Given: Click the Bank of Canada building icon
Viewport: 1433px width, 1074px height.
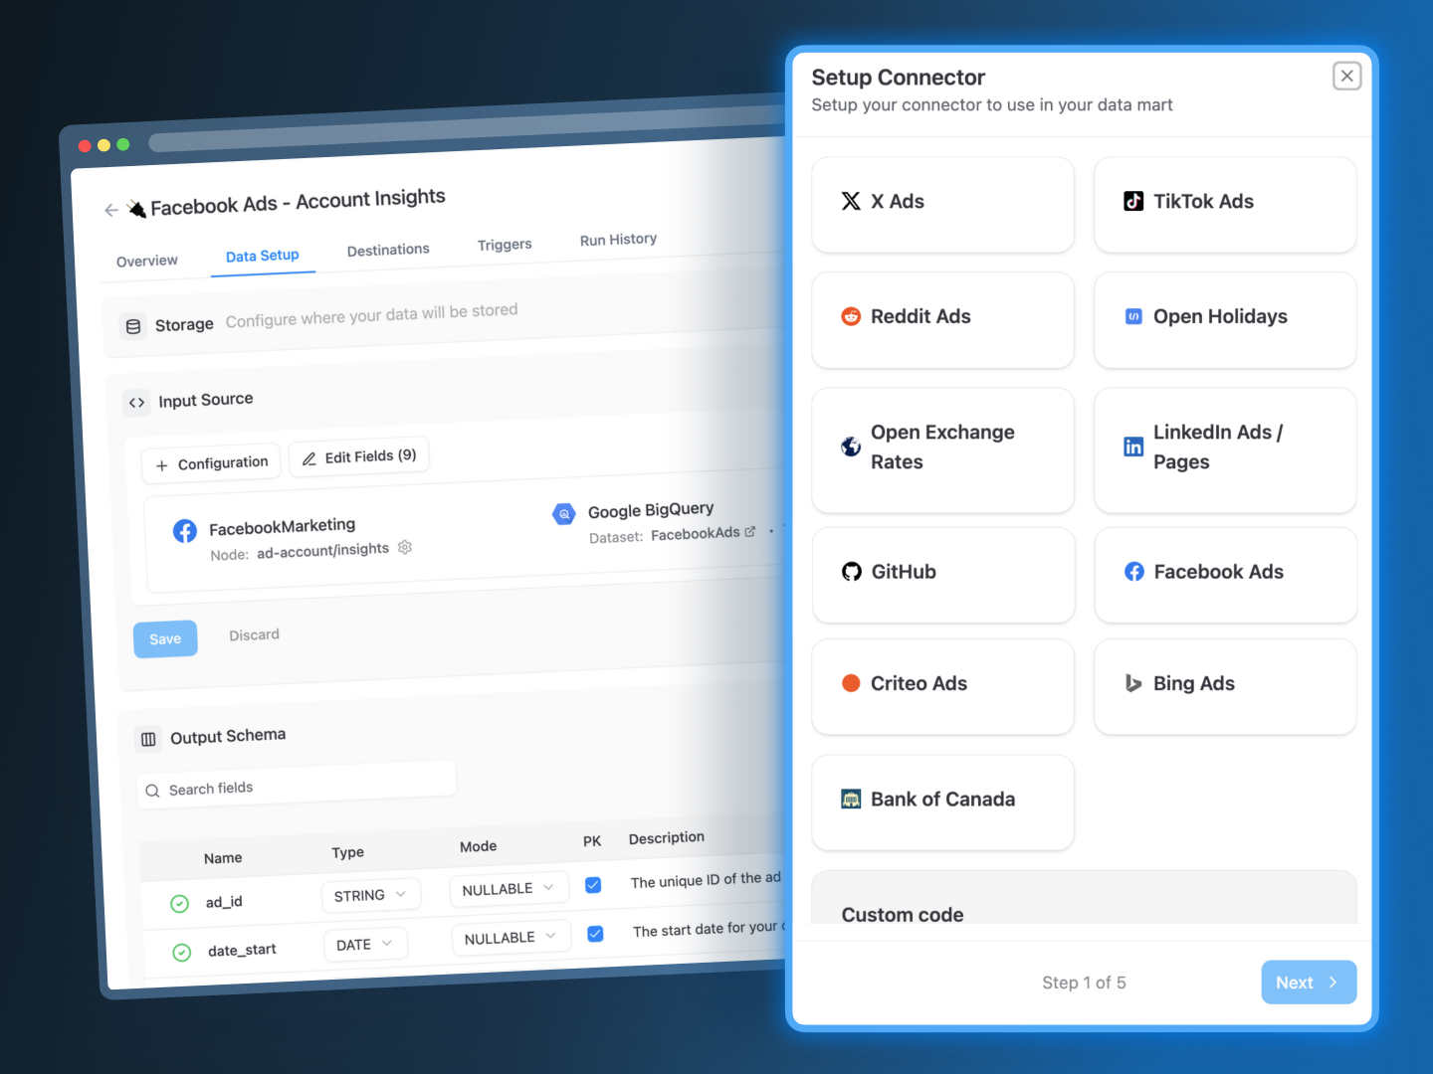Looking at the screenshot, I should click(x=851, y=799).
